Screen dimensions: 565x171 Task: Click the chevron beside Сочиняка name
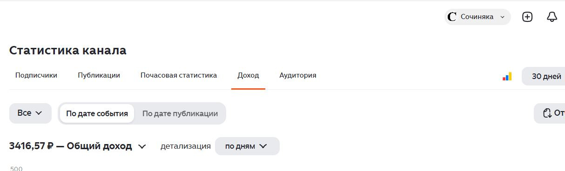coord(502,17)
